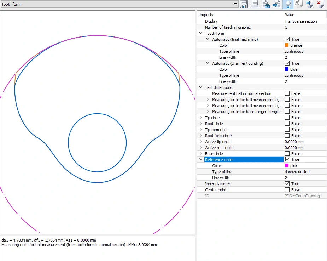Click the page with floppy disk icon

298,4
